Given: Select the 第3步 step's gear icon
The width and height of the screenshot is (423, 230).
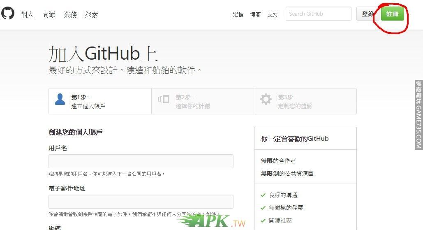Looking at the screenshot, I should [266, 99].
